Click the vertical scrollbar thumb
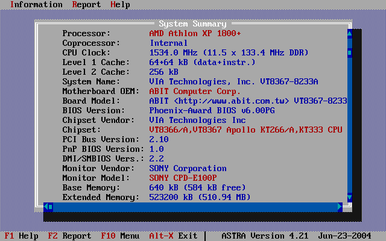 click(x=350, y=52)
